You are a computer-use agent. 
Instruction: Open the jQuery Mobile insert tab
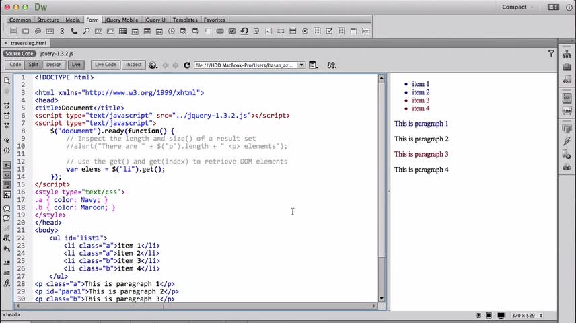tap(122, 20)
